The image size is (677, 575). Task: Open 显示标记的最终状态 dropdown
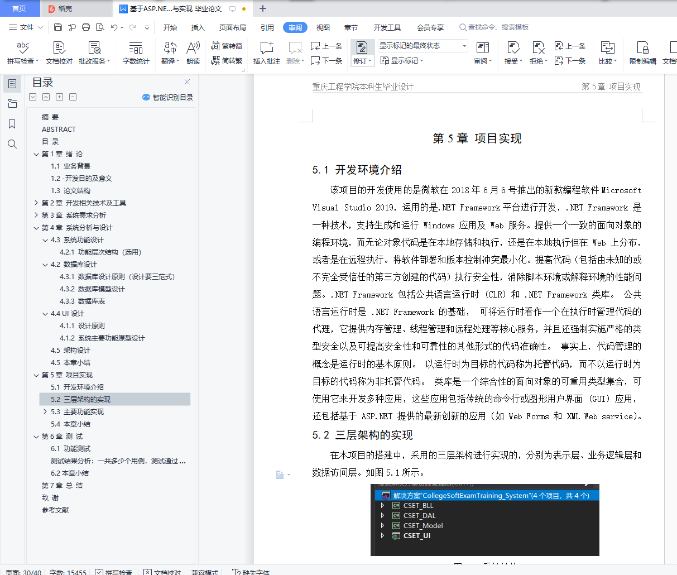click(x=422, y=46)
